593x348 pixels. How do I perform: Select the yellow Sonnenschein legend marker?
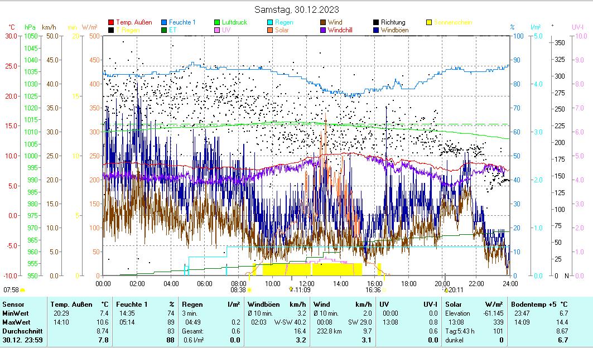tap(430, 23)
